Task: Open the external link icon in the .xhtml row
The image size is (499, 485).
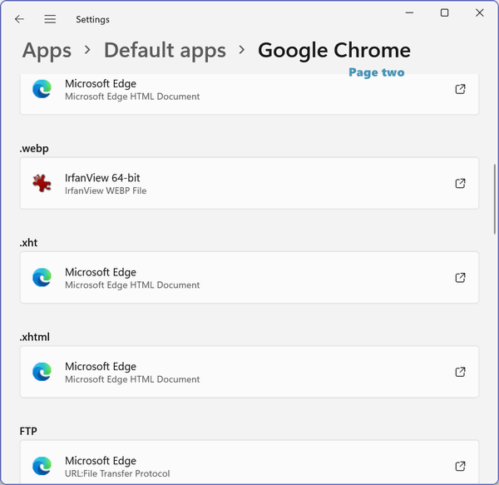Action: [x=460, y=372]
